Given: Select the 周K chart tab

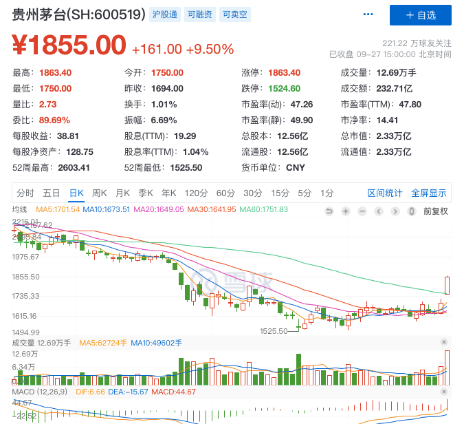Looking at the screenshot, I should 99,193.
